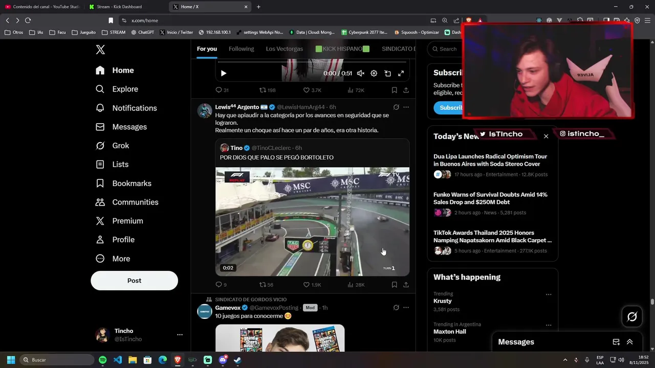Open more options for Krusty trend

[x=549, y=294]
